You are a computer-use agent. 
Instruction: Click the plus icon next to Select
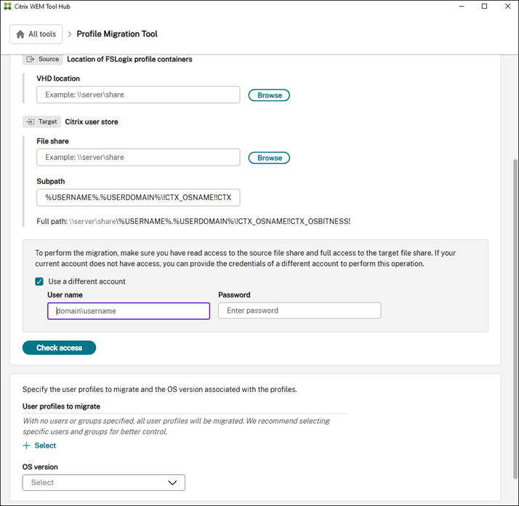pyautogui.click(x=27, y=446)
